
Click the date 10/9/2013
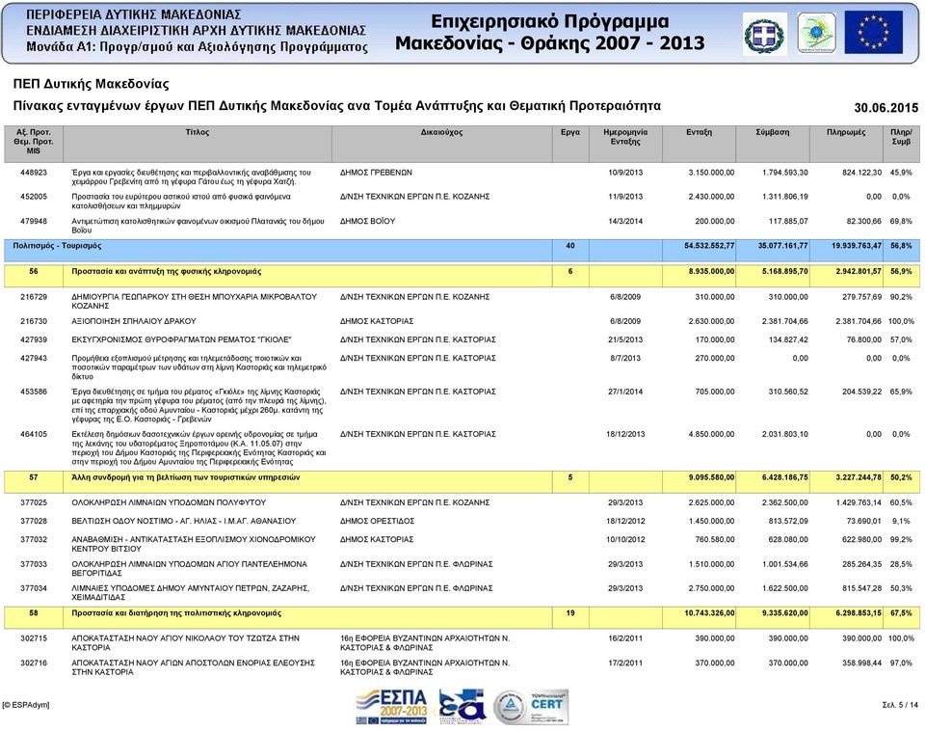(625, 173)
